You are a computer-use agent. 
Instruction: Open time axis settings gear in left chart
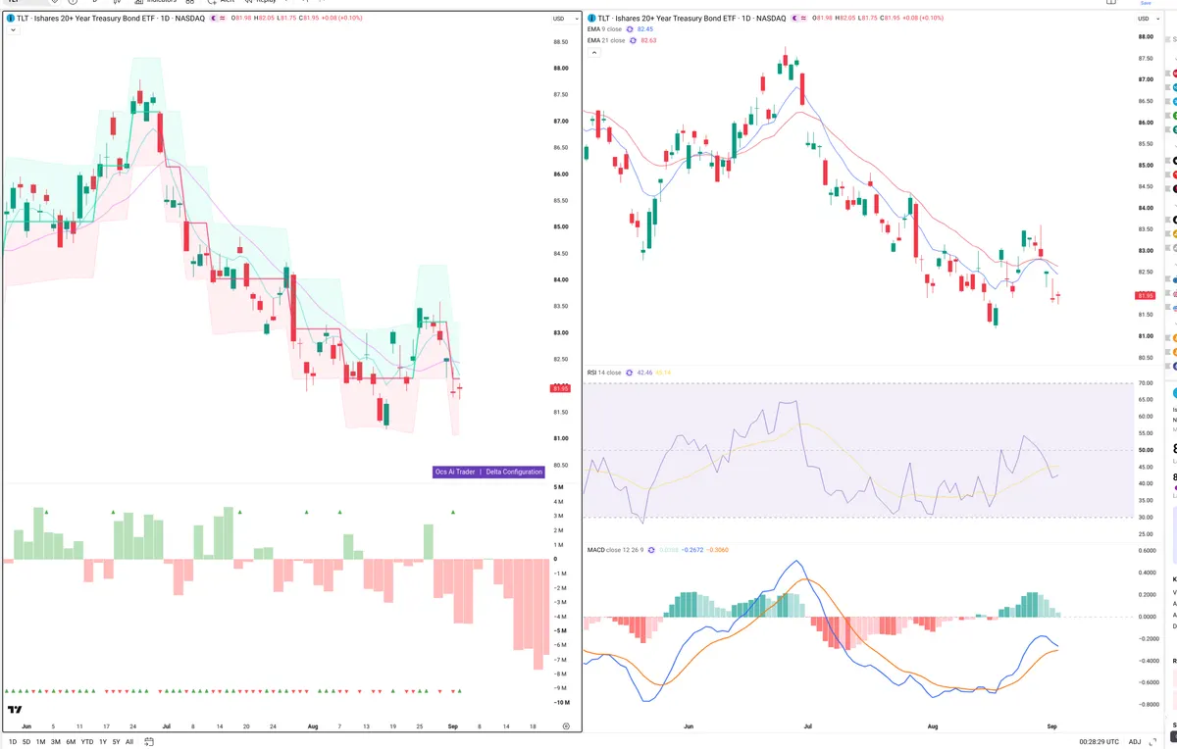[566, 726]
